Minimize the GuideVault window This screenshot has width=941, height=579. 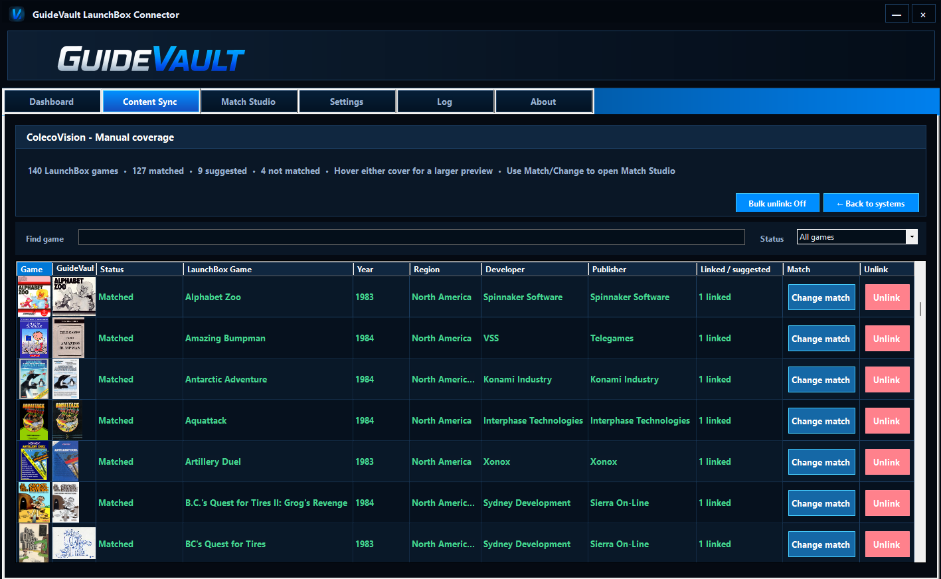(x=897, y=14)
